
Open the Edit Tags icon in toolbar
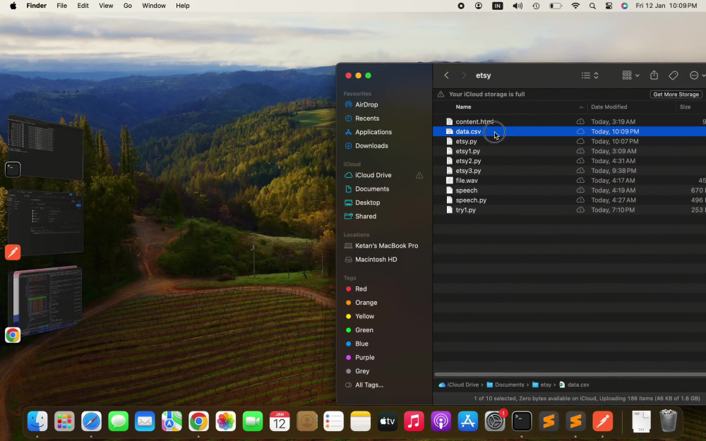[673, 75]
